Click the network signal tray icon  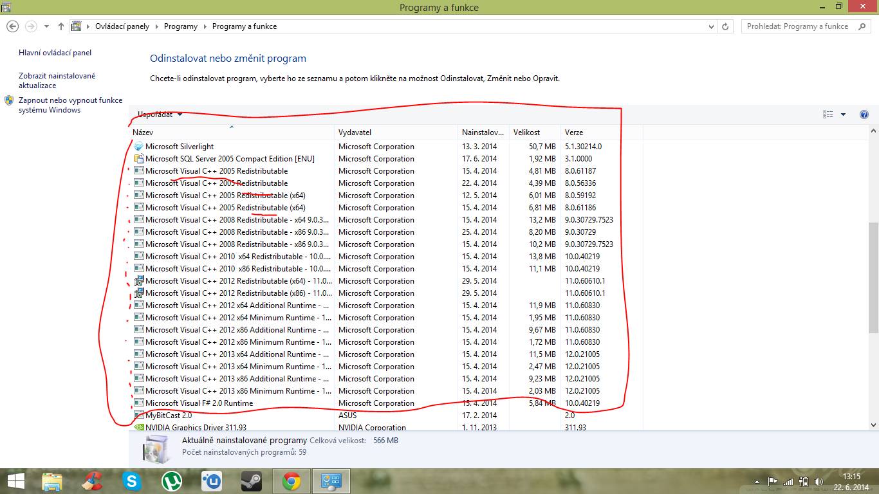tap(788, 481)
